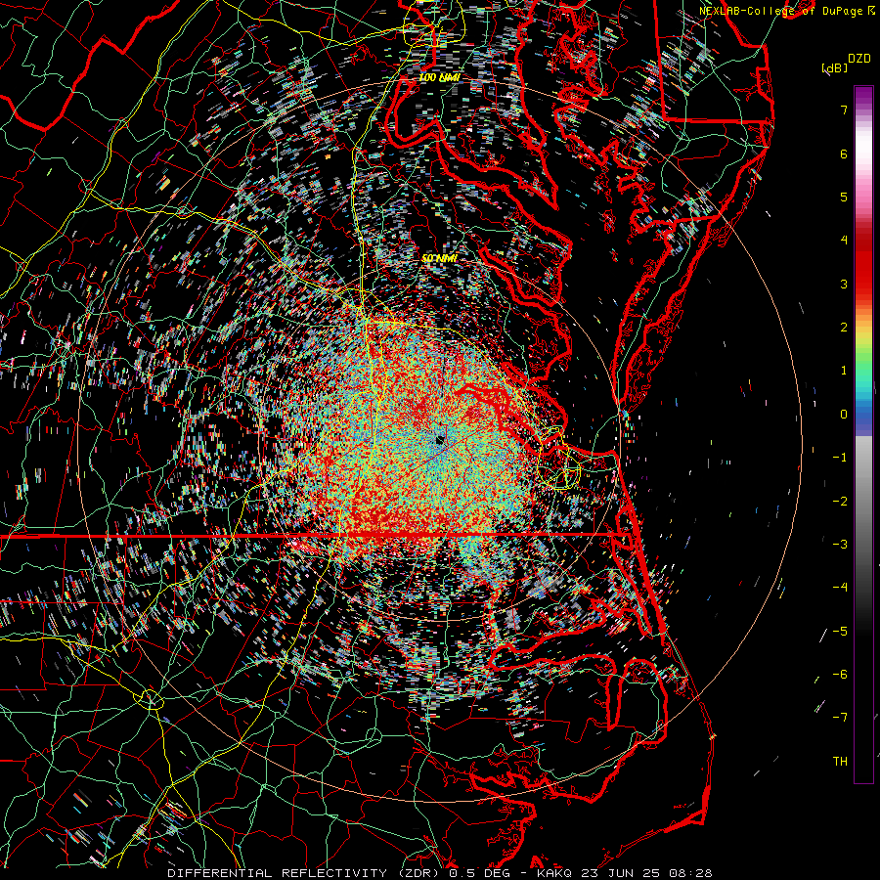Click the 100 NMI range ring label

click(x=439, y=77)
